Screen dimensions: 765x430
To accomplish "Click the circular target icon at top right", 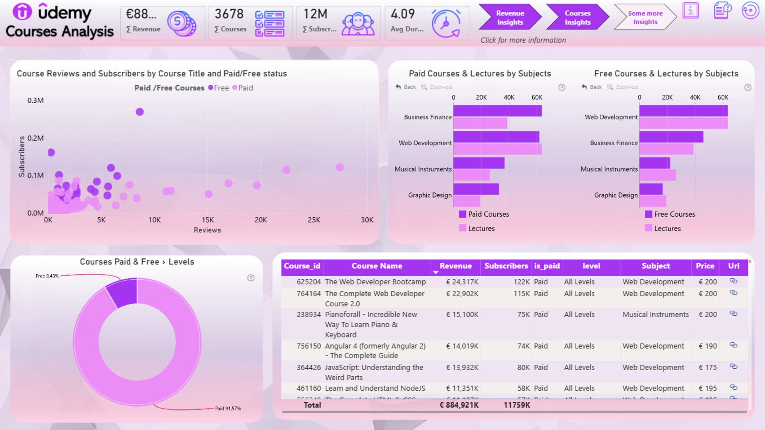I will pos(750,11).
